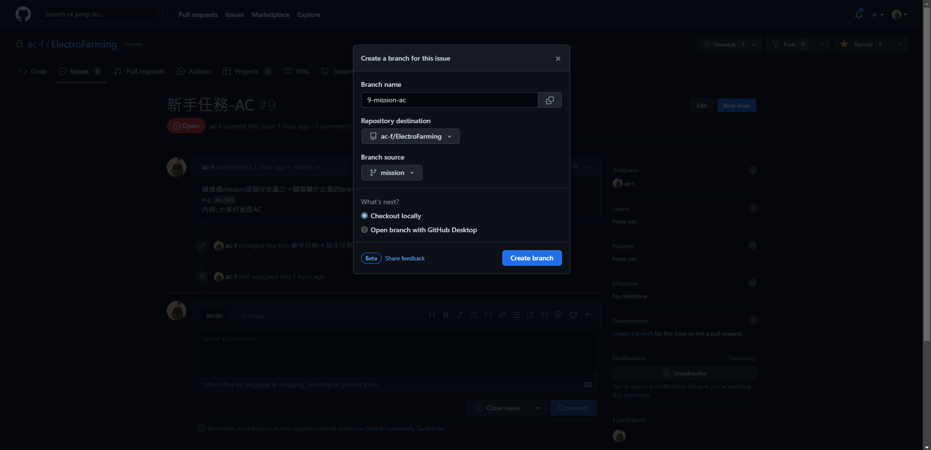Open Development settings gear
The image size is (931, 450).
753,320
